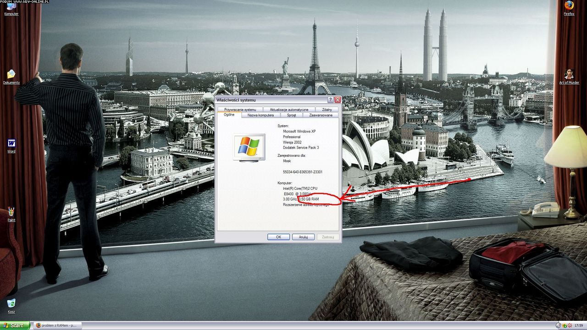Switch to the Przywracanie systemu tab
The height and width of the screenshot is (330, 587).
240,110
